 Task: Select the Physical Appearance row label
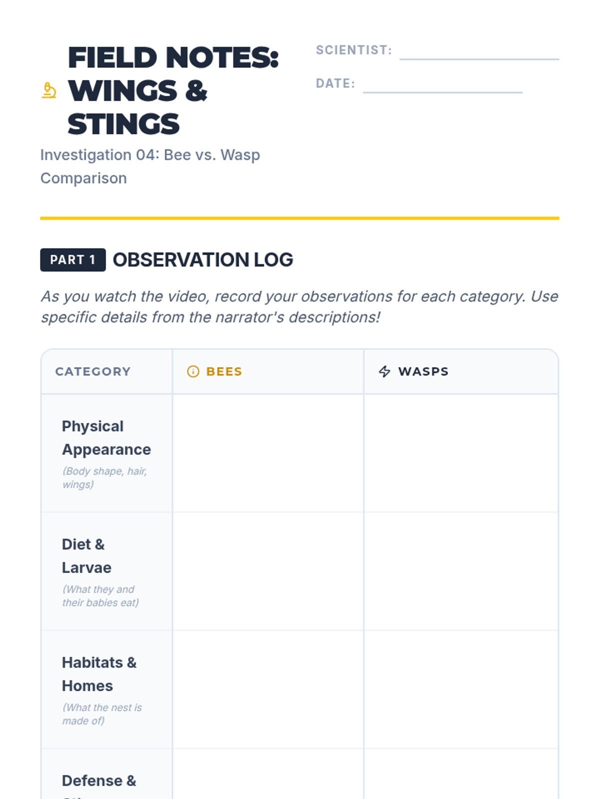click(106, 438)
